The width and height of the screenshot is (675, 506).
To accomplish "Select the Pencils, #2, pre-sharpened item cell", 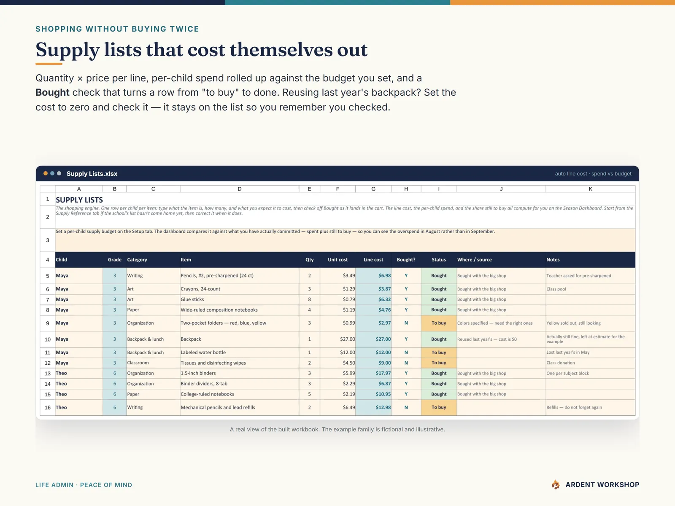I will pos(240,276).
